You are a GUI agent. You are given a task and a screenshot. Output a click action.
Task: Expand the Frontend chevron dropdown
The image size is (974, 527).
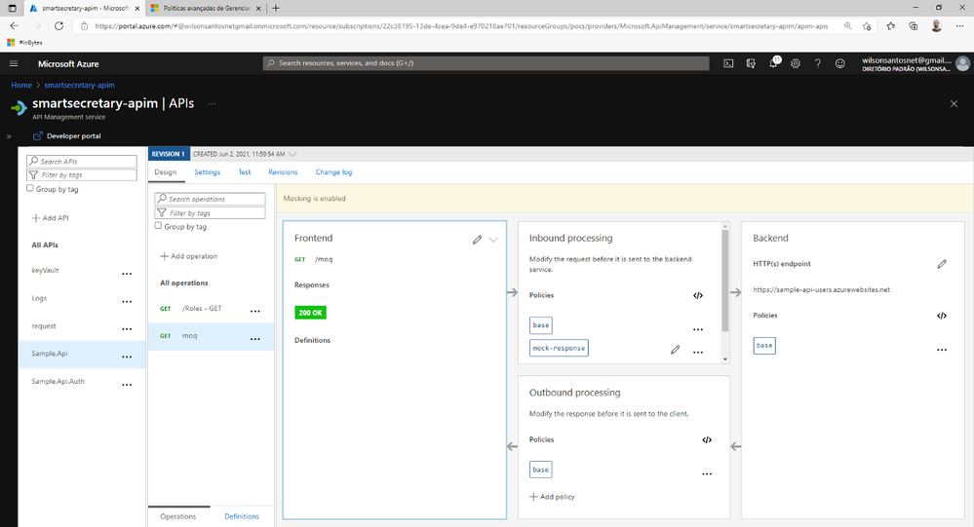pyautogui.click(x=493, y=240)
